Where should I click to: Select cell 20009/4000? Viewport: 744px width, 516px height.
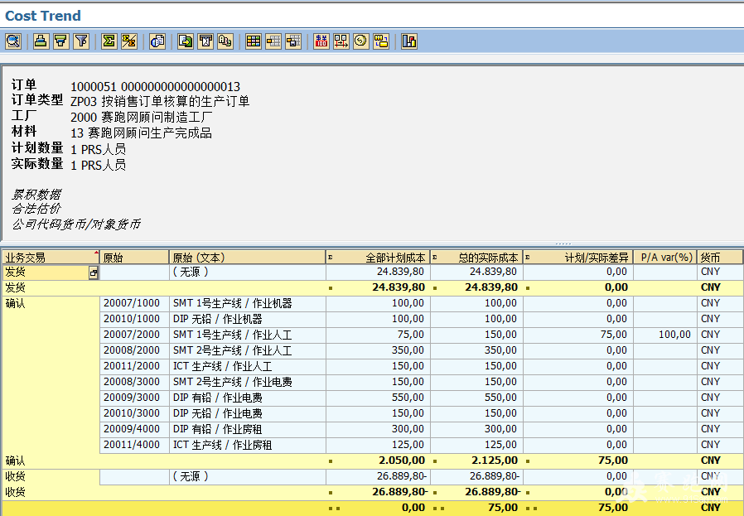[x=134, y=429]
